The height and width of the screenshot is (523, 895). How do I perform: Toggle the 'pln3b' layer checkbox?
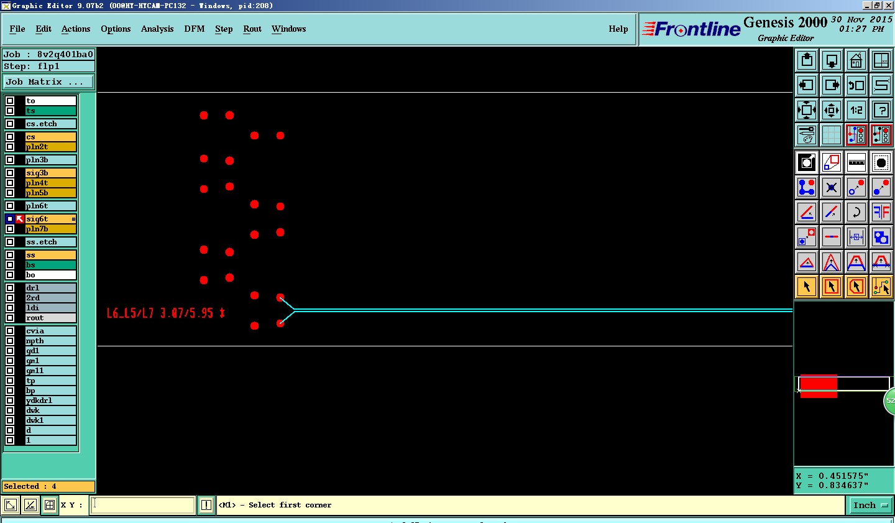10,160
